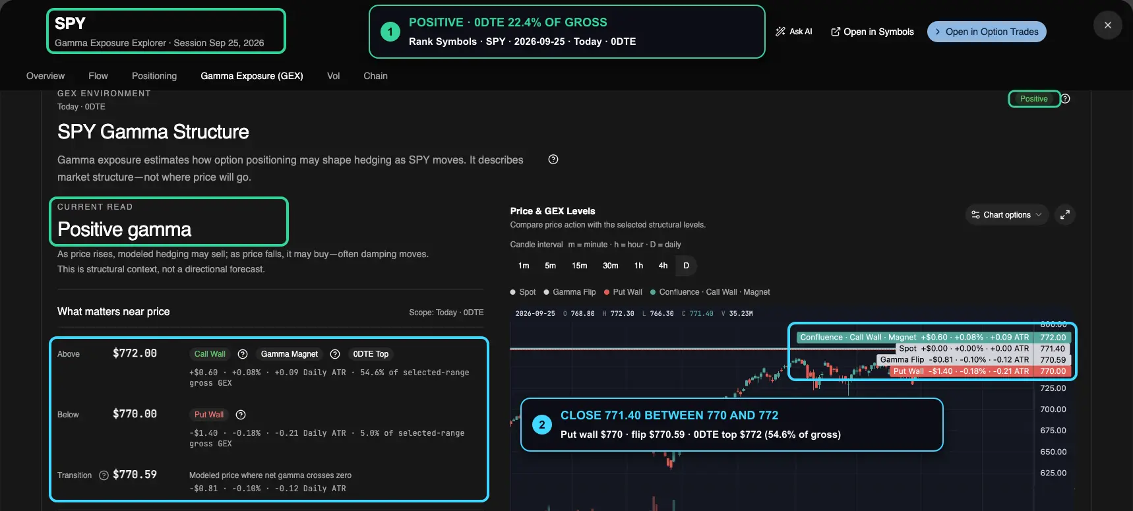Switch to the Flow tab
The image size is (1133, 511).
tap(98, 76)
